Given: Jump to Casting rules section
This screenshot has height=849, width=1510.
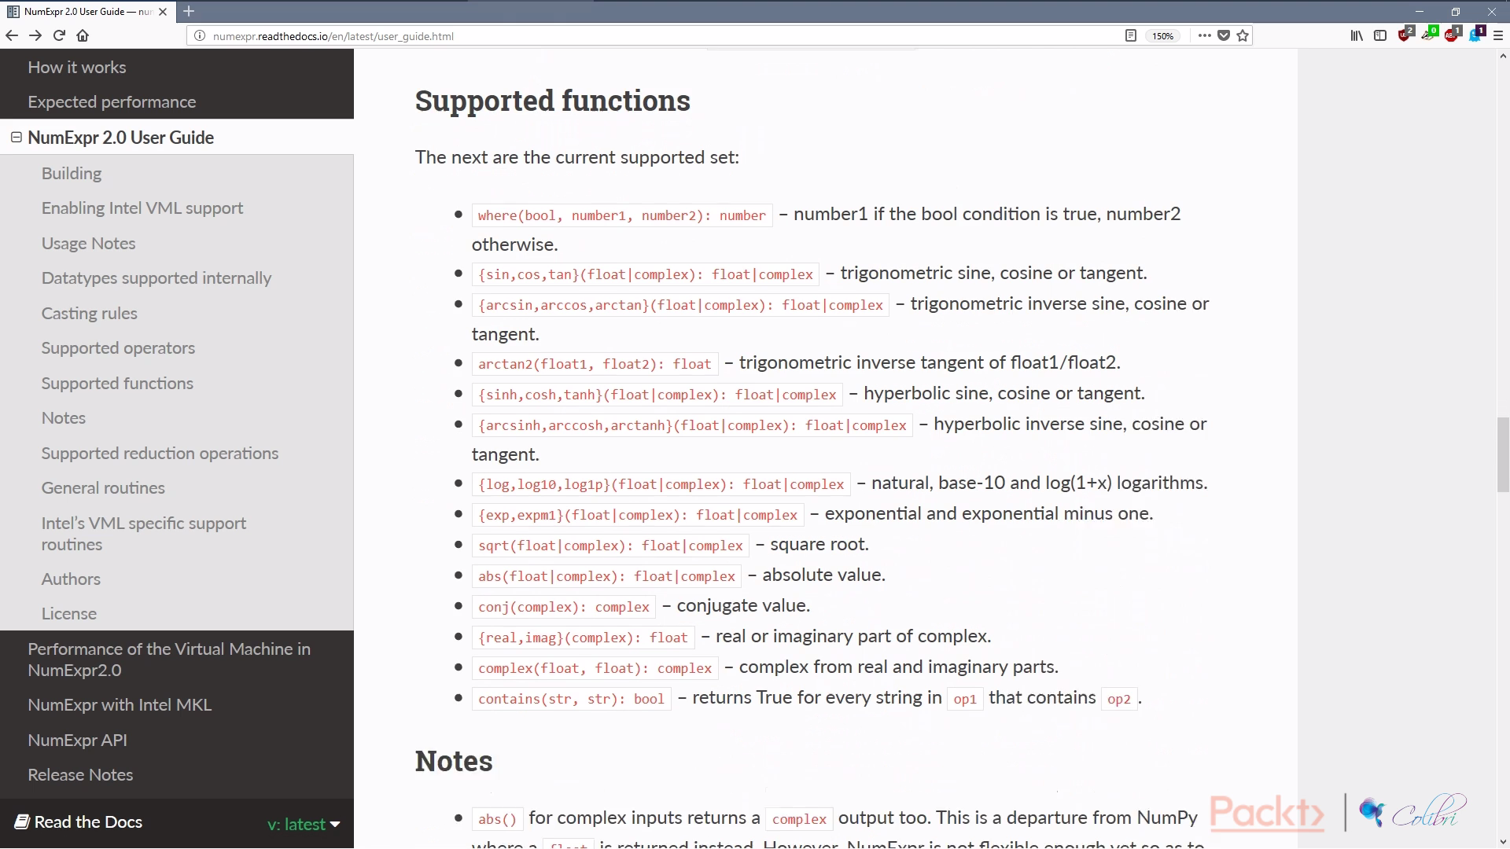Looking at the screenshot, I should 89,314.
